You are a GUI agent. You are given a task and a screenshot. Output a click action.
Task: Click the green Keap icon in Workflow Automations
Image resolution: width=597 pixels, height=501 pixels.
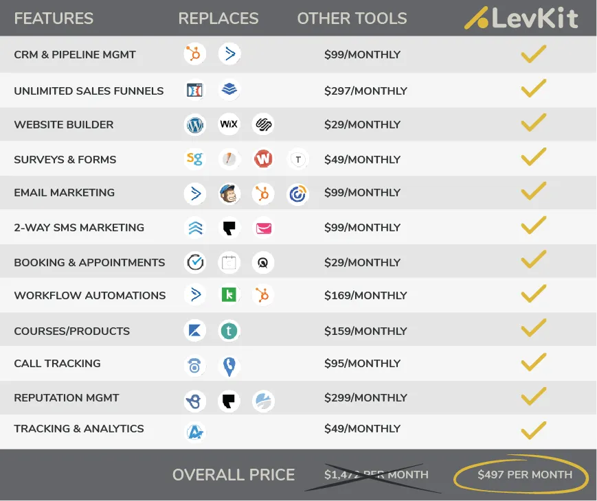[229, 294]
